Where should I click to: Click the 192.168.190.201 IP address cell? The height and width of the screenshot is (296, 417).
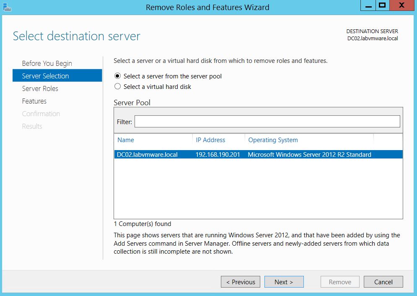point(218,155)
